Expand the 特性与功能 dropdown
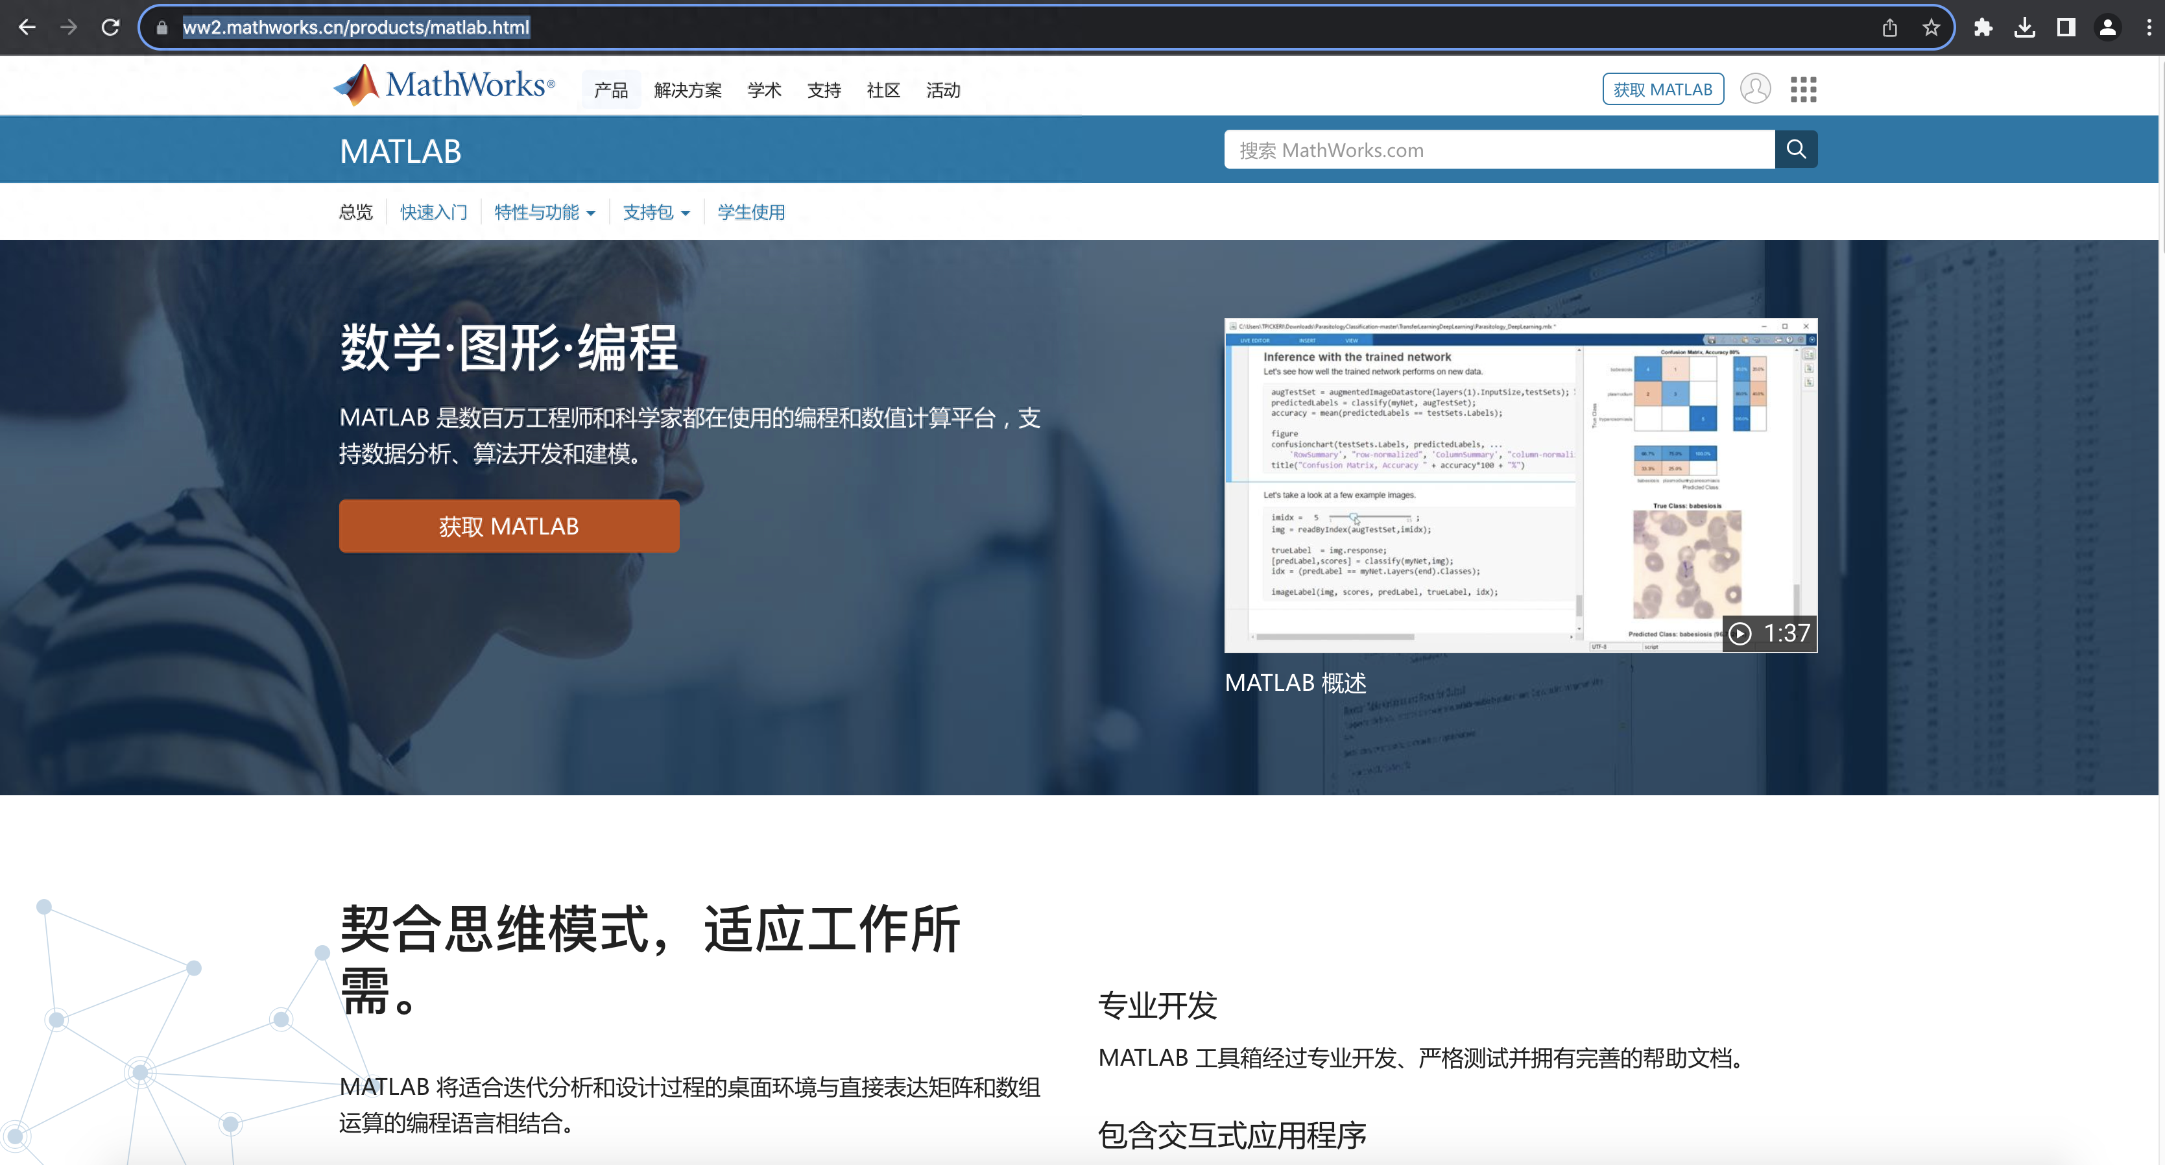The image size is (2165, 1165). coord(545,212)
